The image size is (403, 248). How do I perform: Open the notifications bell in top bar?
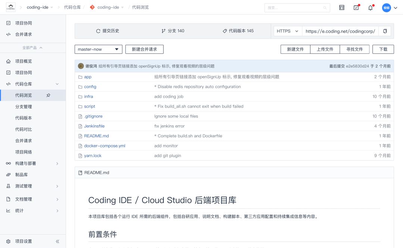370,7
